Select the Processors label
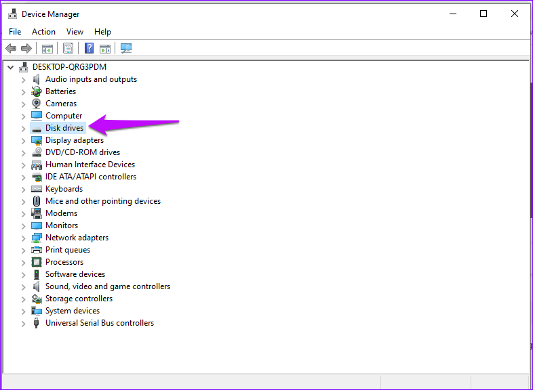 pyautogui.click(x=64, y=262)
